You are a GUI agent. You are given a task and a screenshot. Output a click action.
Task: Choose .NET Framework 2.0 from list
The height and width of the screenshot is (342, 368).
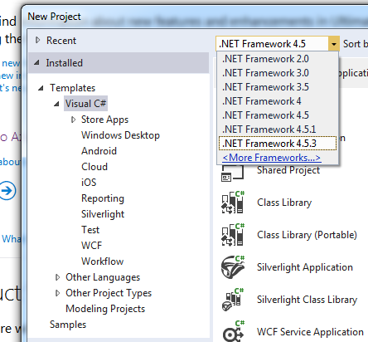click(x=278, y=59)
